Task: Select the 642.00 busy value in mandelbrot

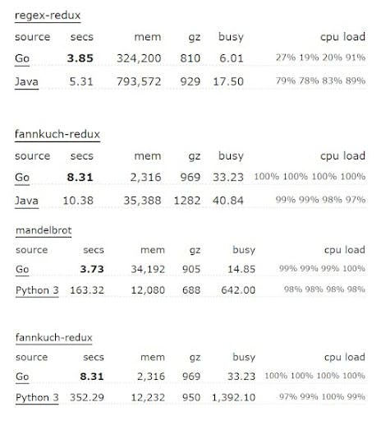Action: coord(238,290)
